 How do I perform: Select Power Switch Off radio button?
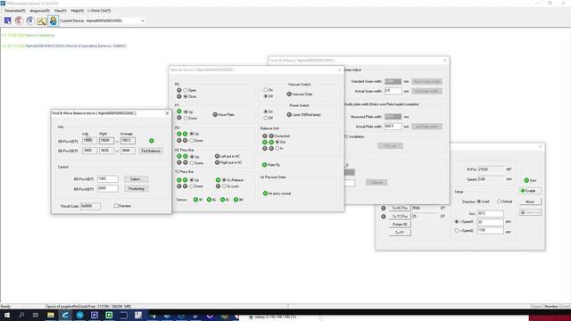point(266,118)
